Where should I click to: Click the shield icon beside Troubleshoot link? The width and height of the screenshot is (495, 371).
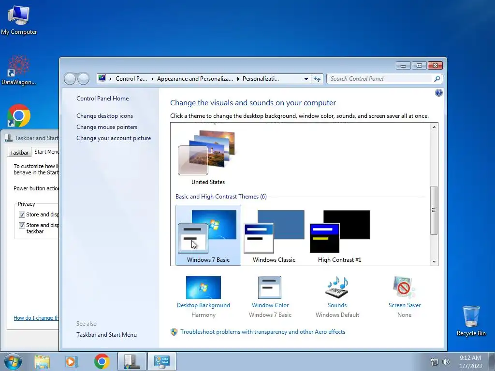click(174, 332)
